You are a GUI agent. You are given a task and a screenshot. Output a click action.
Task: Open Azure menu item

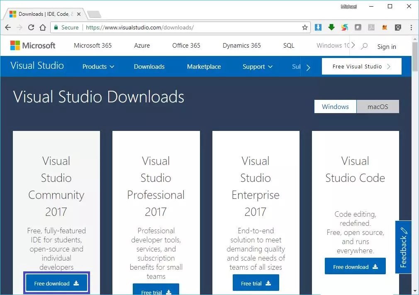tap(142, 46)
